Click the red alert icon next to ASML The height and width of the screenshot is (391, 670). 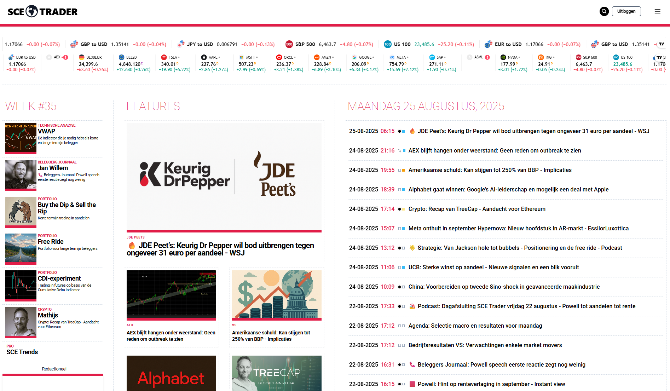click(487, 57)
